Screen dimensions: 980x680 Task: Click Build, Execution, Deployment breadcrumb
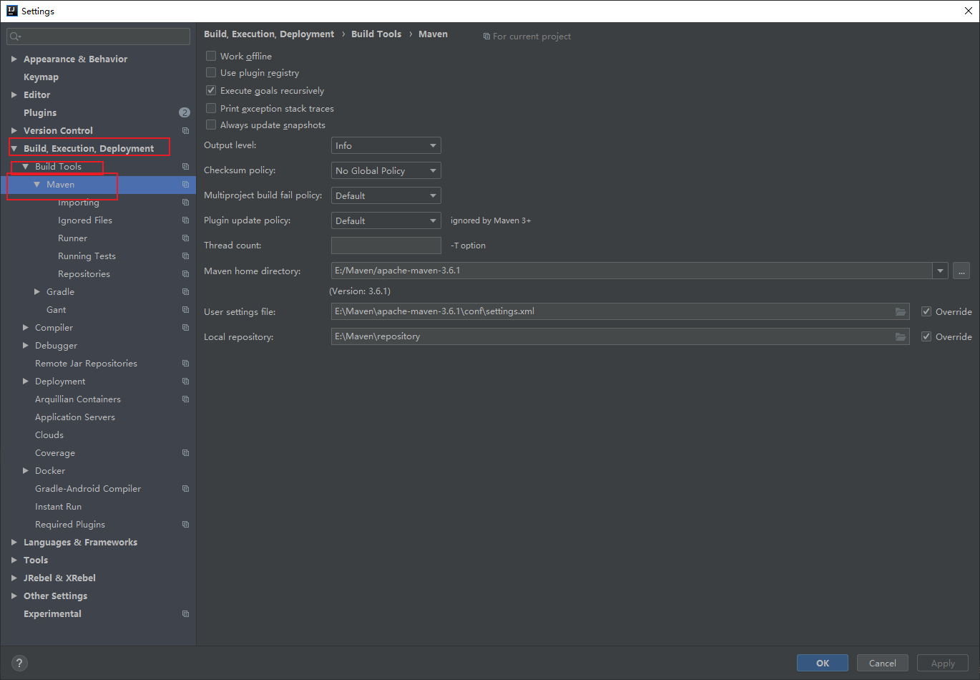tap(269, 34)
